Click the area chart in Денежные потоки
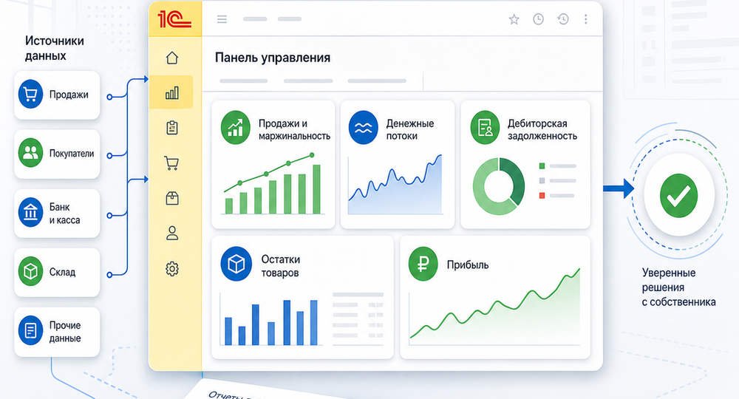Viewport: 739px width, 399px height. pyautogui.click(x=395, y=185)
